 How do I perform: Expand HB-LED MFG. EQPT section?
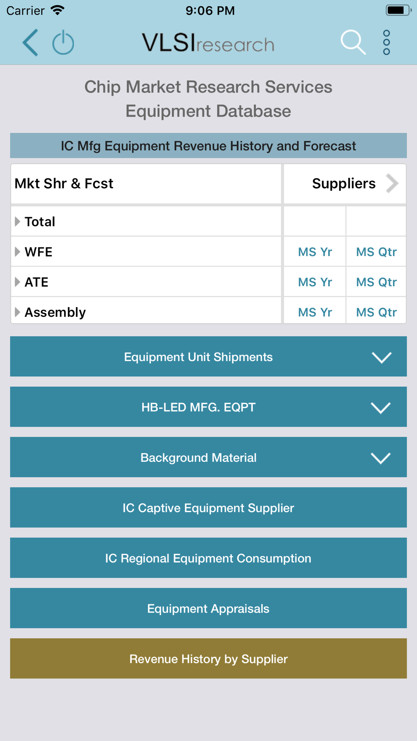click(208, 407)
